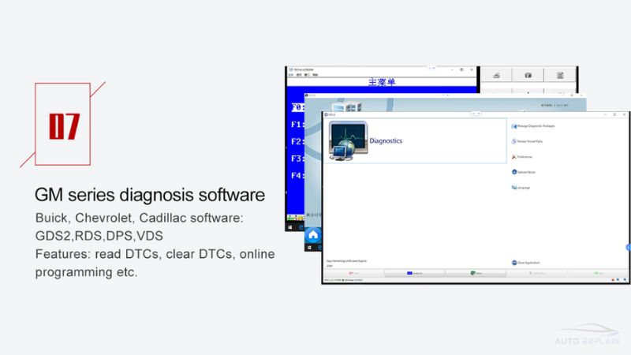Click the Release Notes icon
The height and width of the screenshot is (355, 631).
(x=513, y=172)
